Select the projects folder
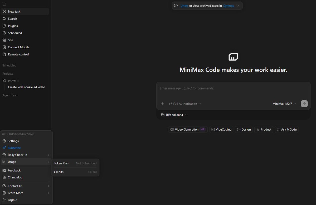 (x=25, y=80)
